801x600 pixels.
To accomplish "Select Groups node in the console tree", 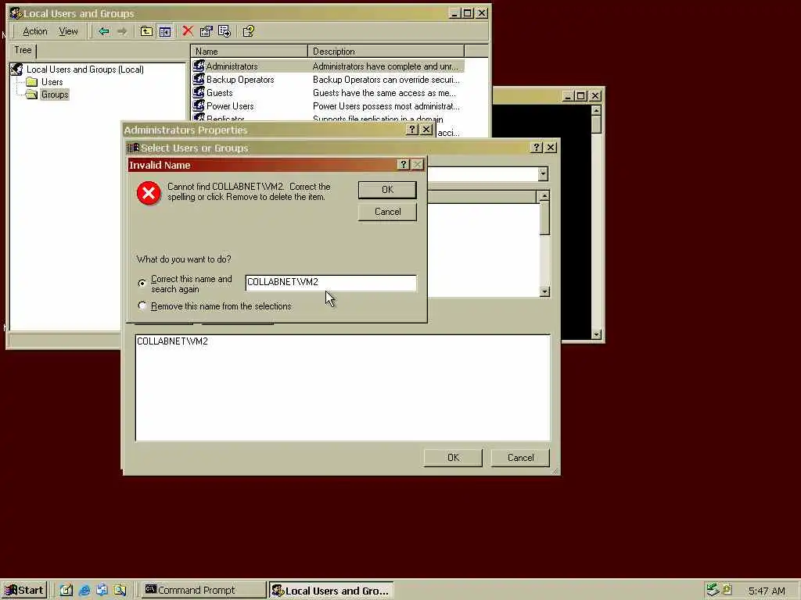I will pos(55,95).
